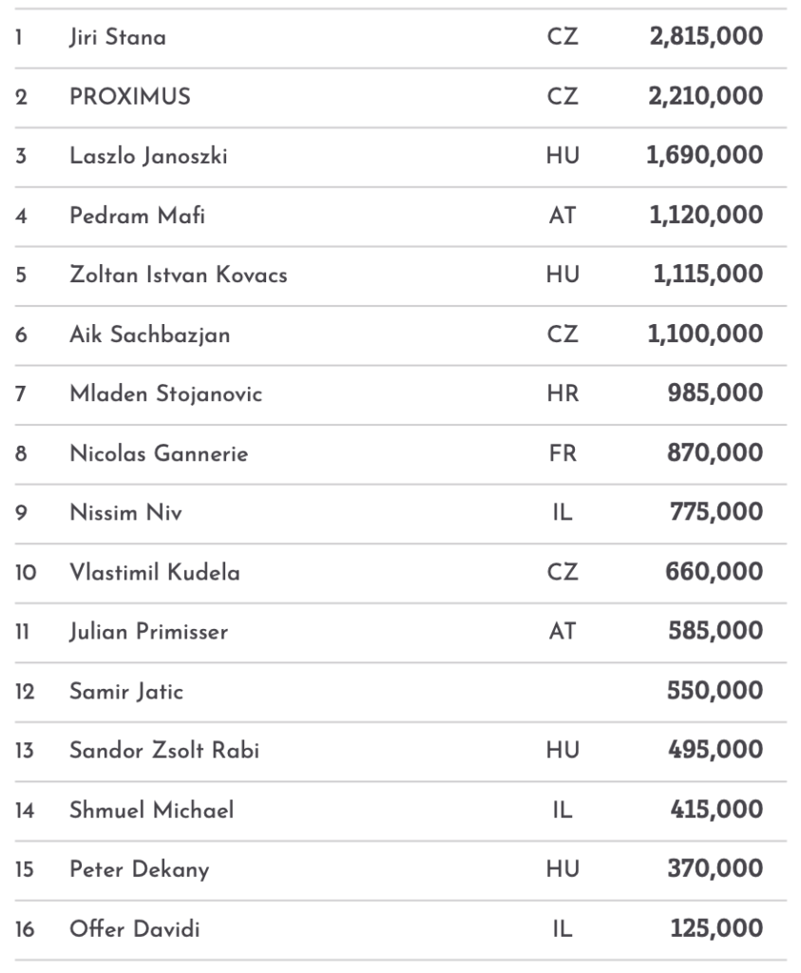Open Mladen Stojanovic's entry
Screen dimensions: 801x973
pos(166,394)
